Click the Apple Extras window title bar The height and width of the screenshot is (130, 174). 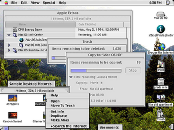click(x=68, y=13)
